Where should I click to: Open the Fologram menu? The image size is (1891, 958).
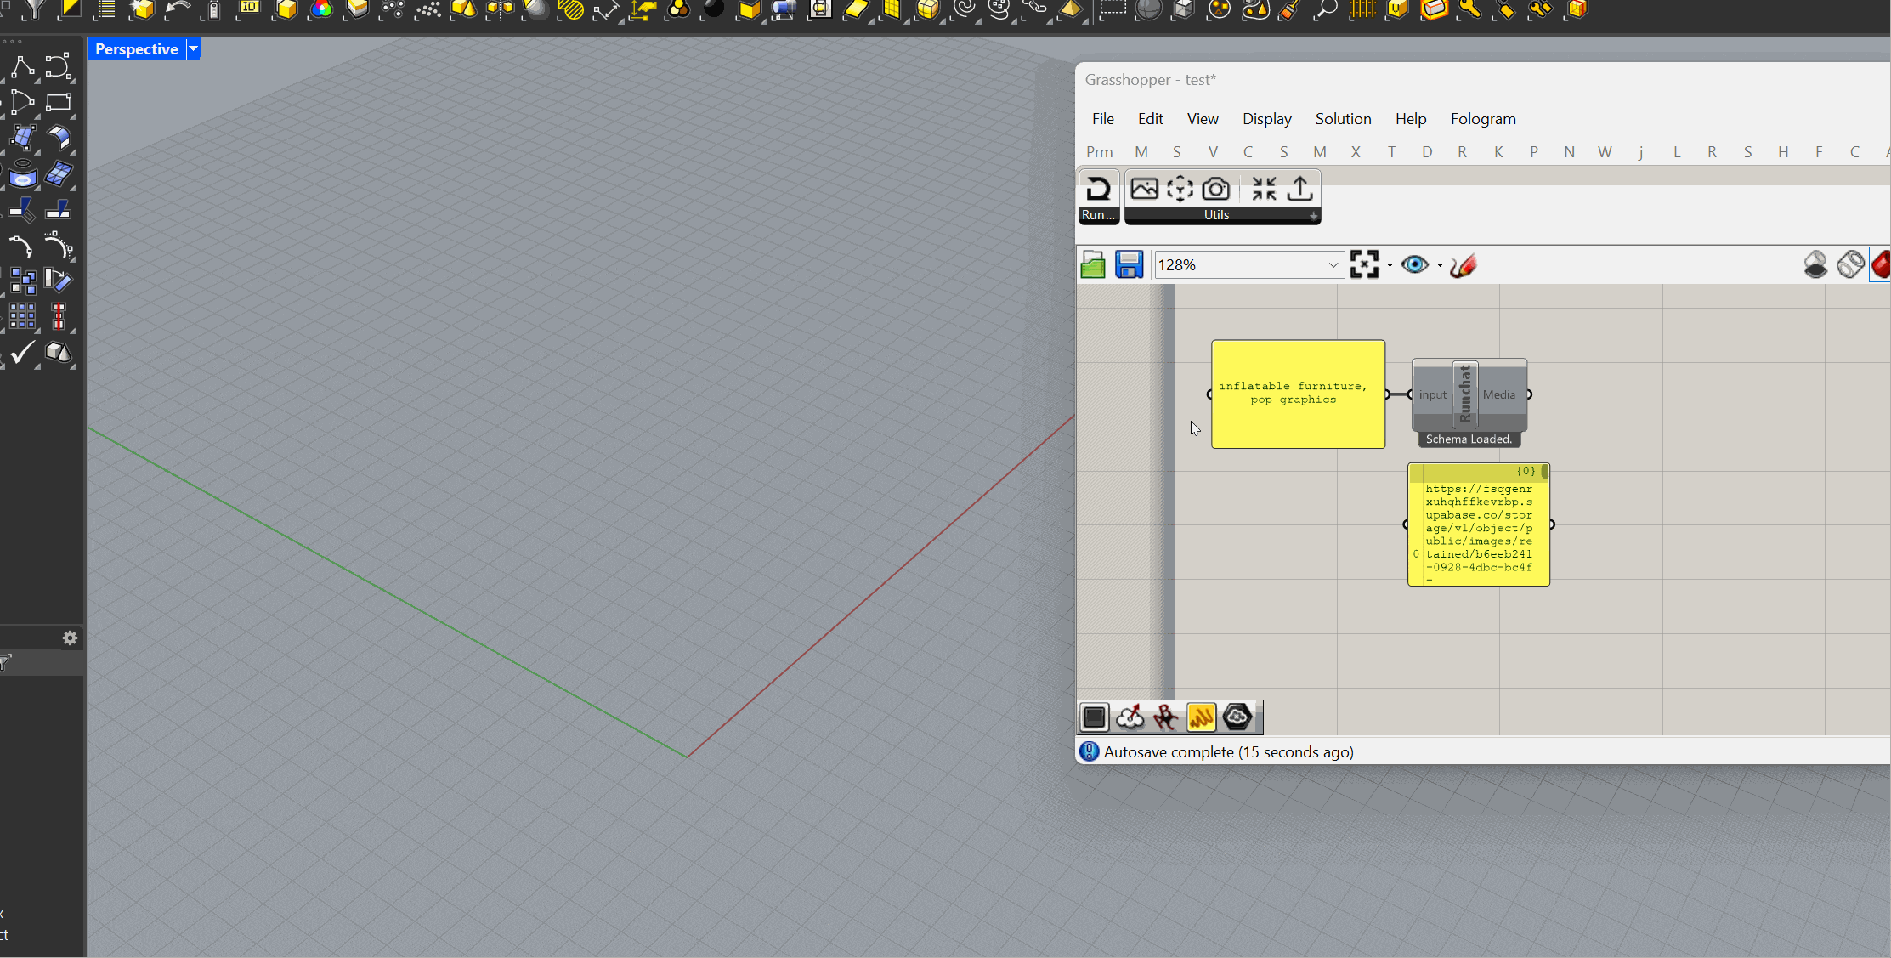pyautogui.click(x=1483, y=119)
